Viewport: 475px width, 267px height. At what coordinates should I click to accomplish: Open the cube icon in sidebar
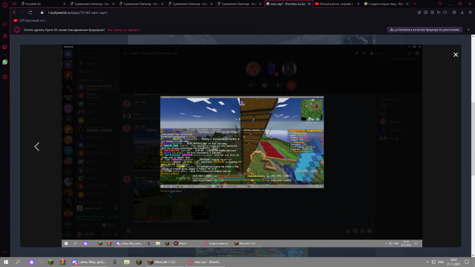point(5,77)
